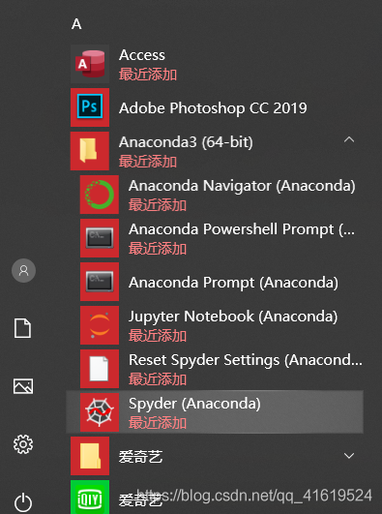Open Anaconda Powershell Prompt terminal icon

pos(100,238)
